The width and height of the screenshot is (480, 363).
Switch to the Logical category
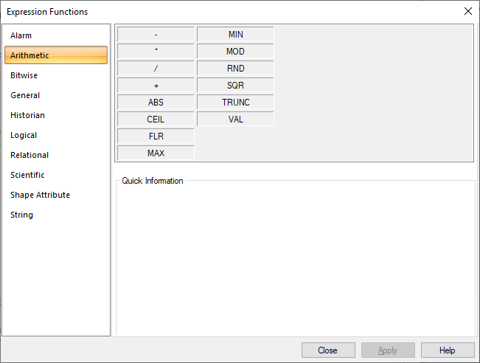coord(56,135)
